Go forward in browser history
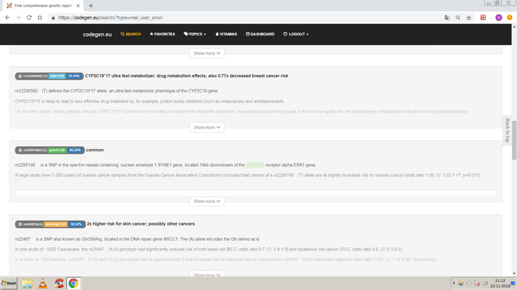The height and width of the screenshot is (290, 517). [x=18, y=18]
